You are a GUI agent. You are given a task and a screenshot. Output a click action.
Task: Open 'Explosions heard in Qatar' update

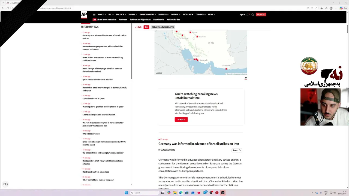tap(94, 99)
